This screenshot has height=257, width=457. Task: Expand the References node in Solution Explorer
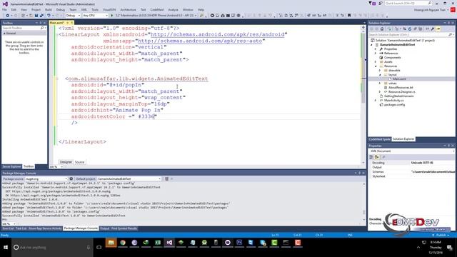376,54
